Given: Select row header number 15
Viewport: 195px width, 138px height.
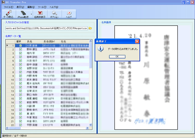Looking at the screenshot, I should [10, 98].
